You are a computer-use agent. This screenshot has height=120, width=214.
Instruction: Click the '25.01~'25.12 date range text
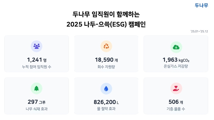(199, 31)
